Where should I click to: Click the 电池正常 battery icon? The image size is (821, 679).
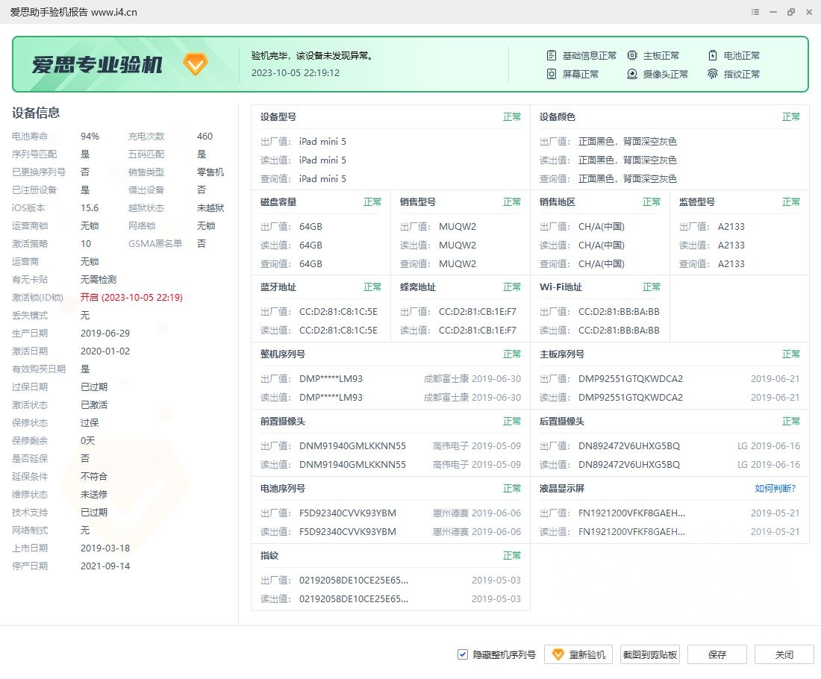coord(713,55)
